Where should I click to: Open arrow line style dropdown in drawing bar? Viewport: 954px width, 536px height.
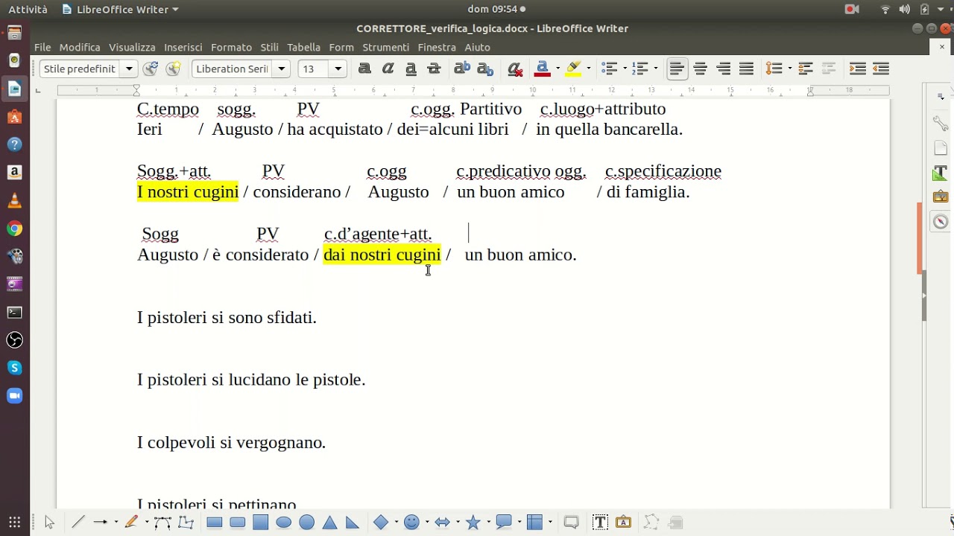(x=116, y=522)
